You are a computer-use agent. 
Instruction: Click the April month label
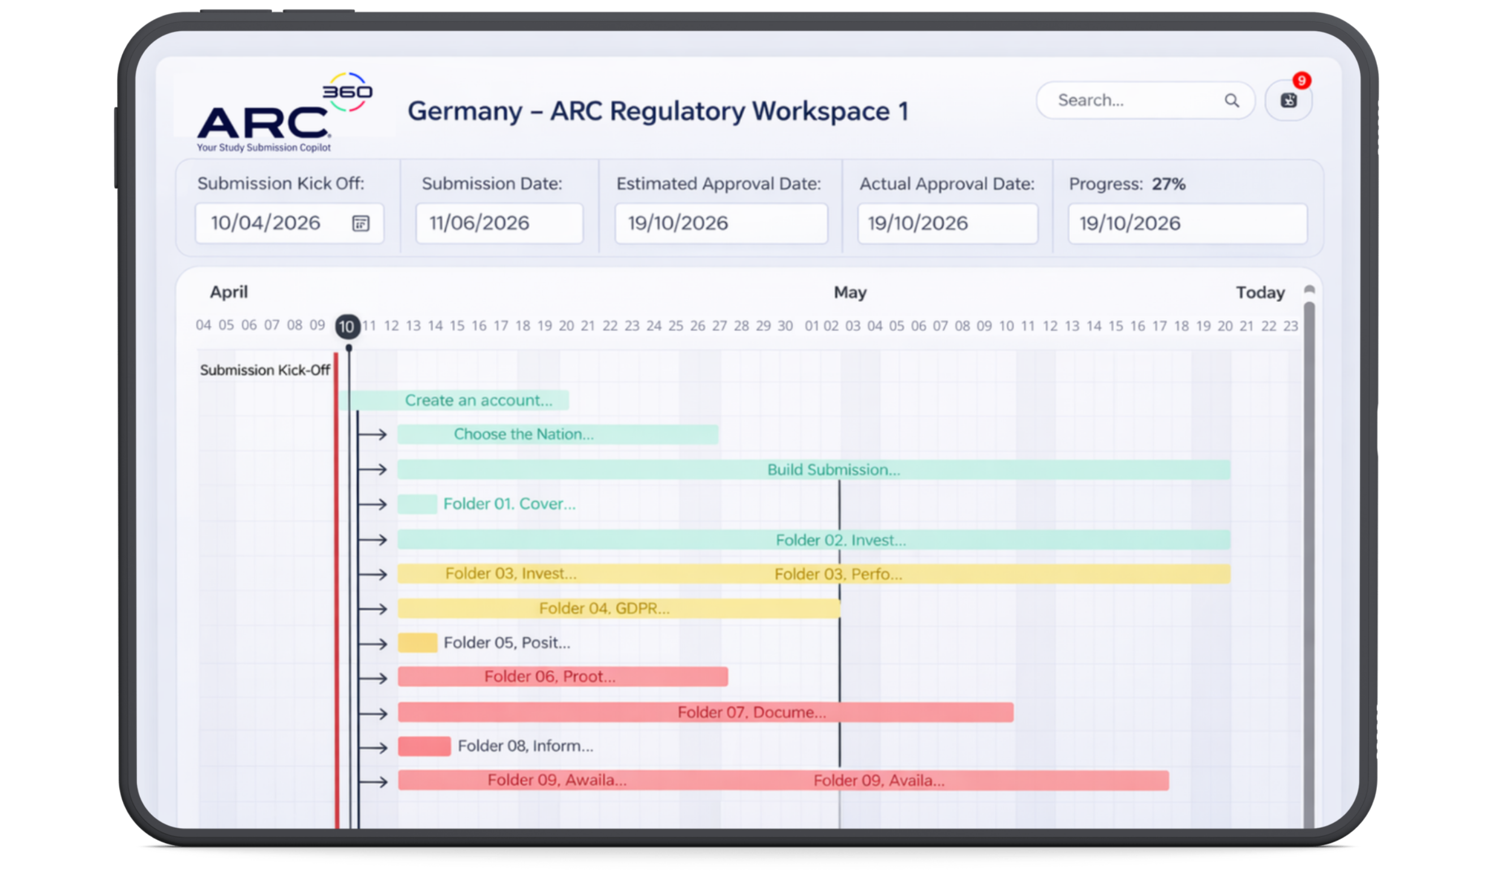tap(229, 292)
